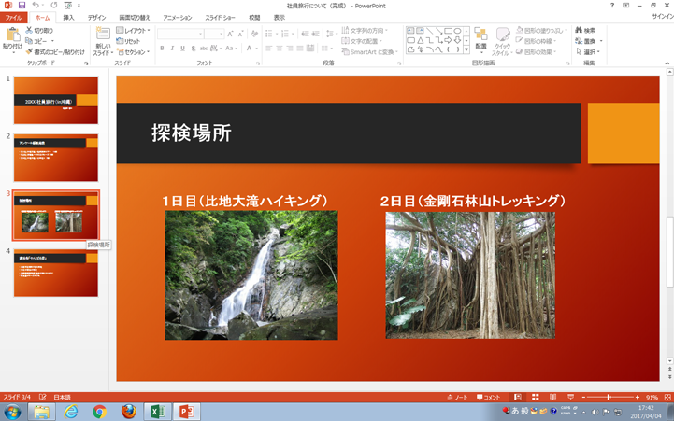This screenshot has height=421, width=674.
Task: Switch to the スライドショー tab
Action: pos(220,18)
